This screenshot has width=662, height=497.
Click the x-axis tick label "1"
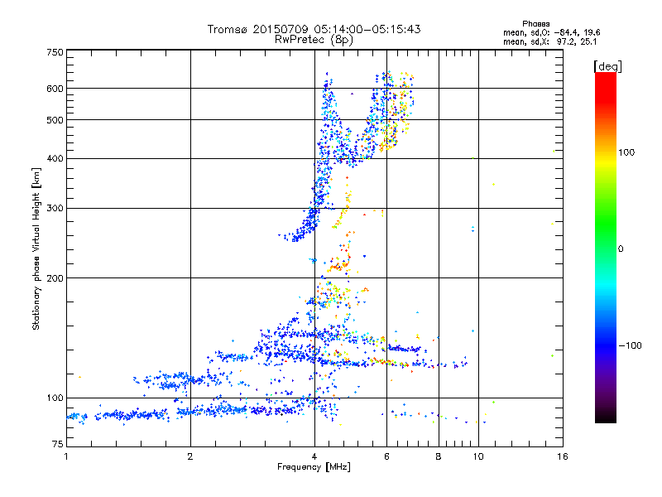click(66, 456)
